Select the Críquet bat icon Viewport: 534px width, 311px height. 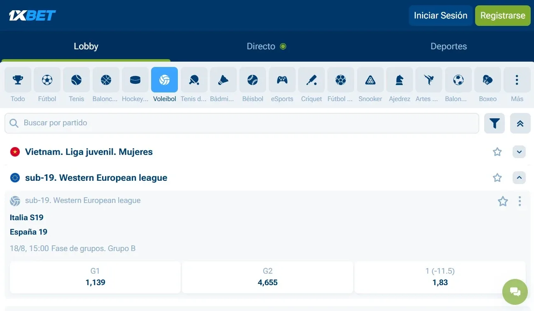click(311, 80)
